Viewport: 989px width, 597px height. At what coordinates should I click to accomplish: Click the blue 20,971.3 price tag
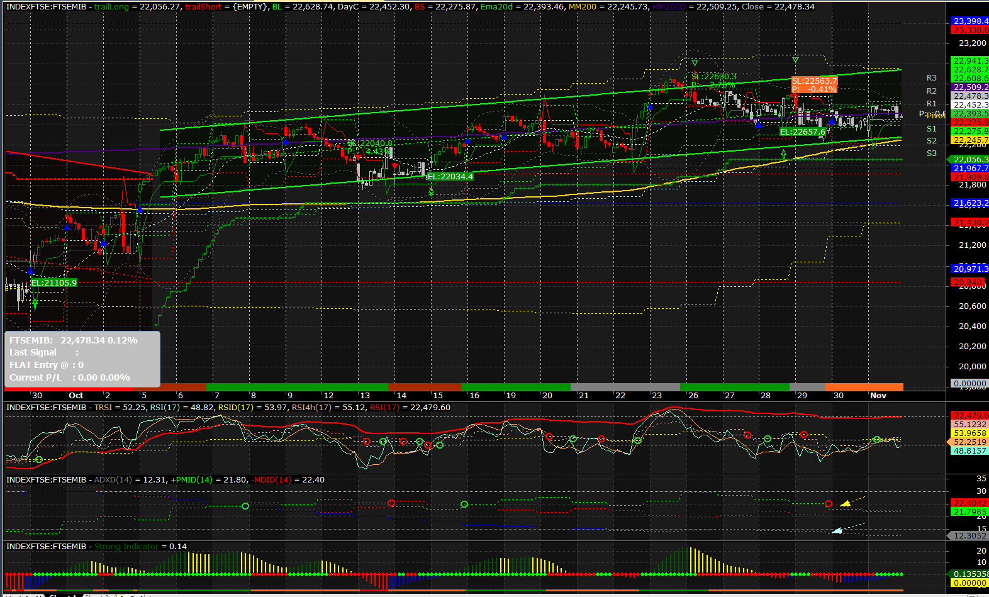pos(969,269)
